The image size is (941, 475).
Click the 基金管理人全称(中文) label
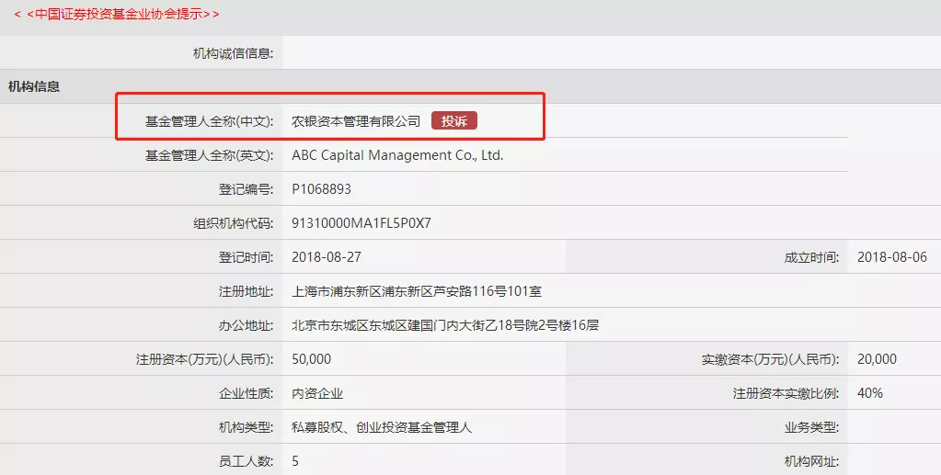tap(209, 121)
